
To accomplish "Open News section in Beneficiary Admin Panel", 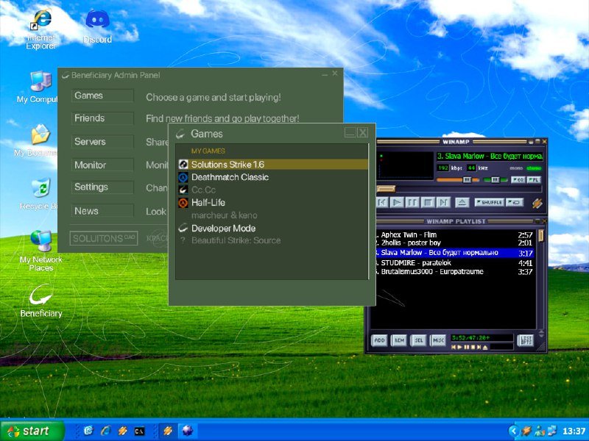I will (x=102, y=211).
